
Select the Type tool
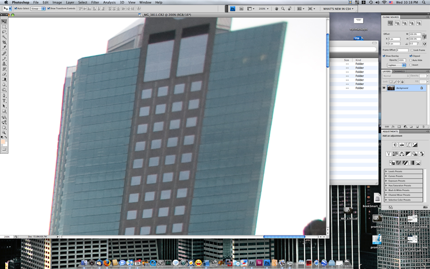[x=4, y=101]
